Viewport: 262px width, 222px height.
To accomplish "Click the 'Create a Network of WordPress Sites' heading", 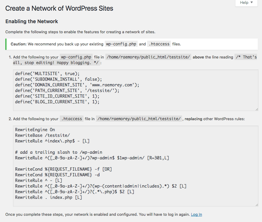I will (59, 8).
